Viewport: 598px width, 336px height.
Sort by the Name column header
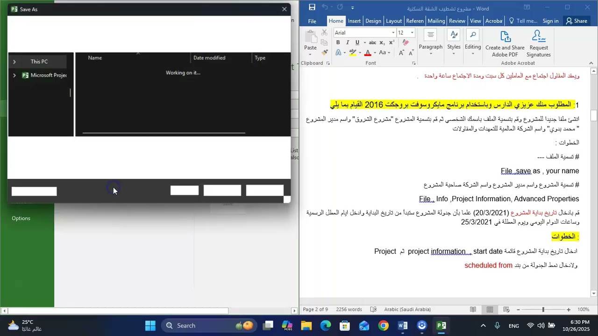(x=95, y=58)
